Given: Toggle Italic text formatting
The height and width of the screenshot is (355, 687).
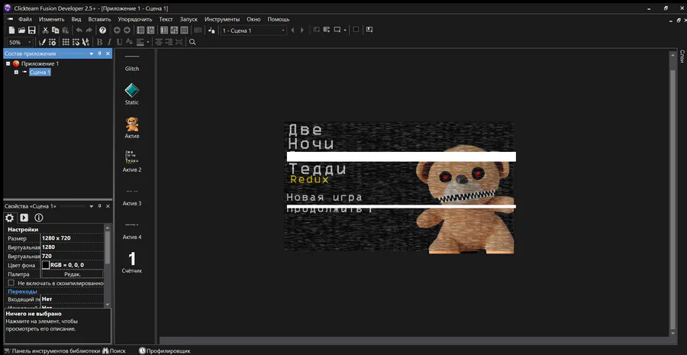Looking at the screenshot, I should (109, 42).
